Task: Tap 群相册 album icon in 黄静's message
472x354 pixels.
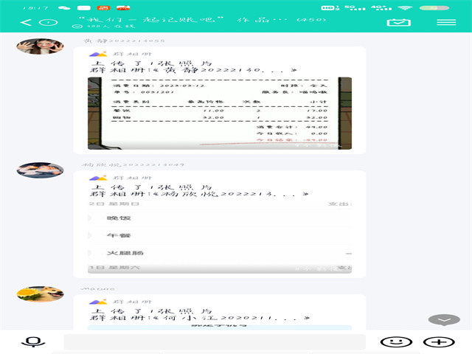Action: [x=94, y=54]
